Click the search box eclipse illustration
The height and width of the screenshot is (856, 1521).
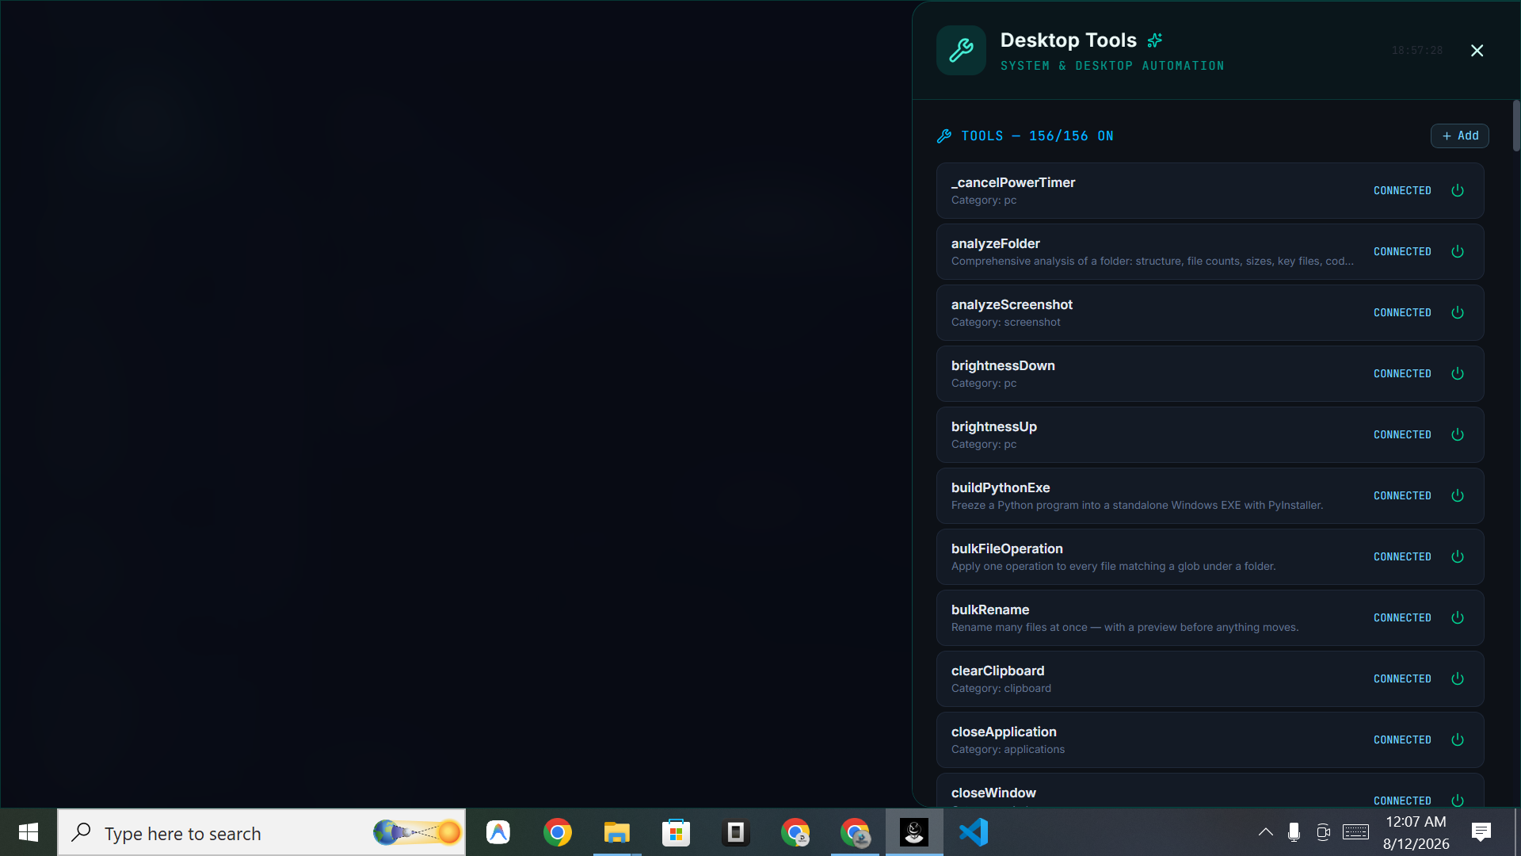[417, 832]
